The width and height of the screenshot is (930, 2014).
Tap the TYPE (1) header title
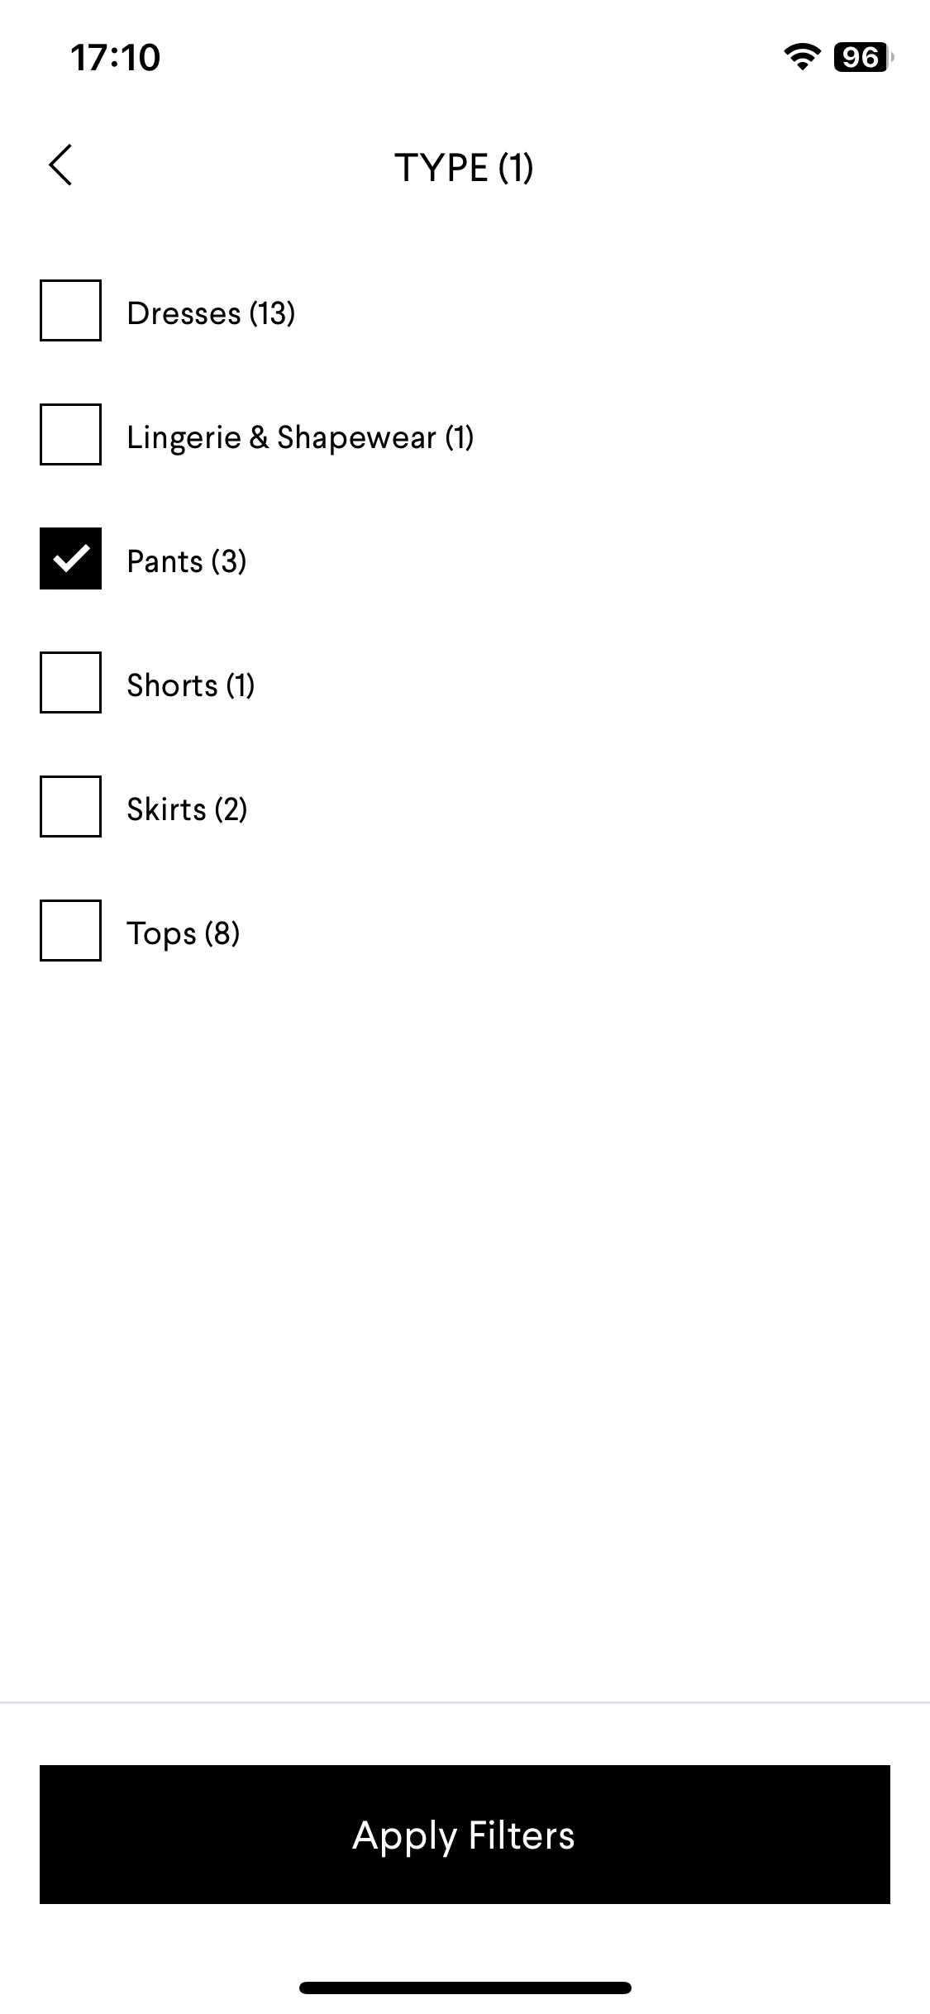(464, 168)
